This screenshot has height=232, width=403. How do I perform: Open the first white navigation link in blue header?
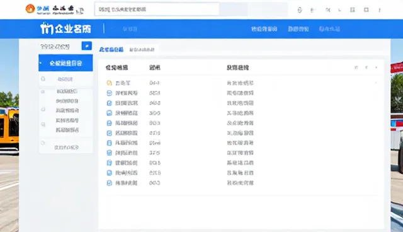pyautogui.click(x=264, y=29)
